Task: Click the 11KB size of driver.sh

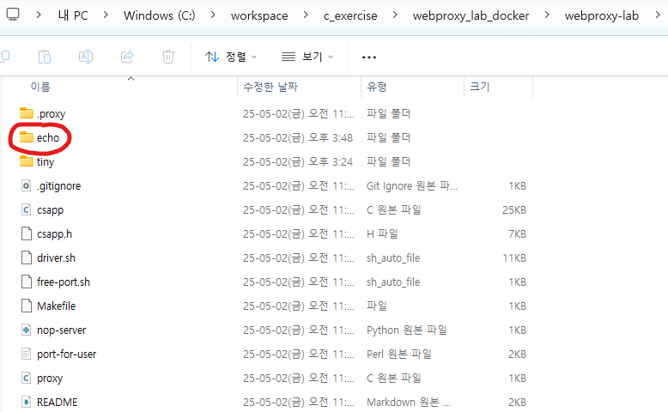Action: [x=514, y=258]
